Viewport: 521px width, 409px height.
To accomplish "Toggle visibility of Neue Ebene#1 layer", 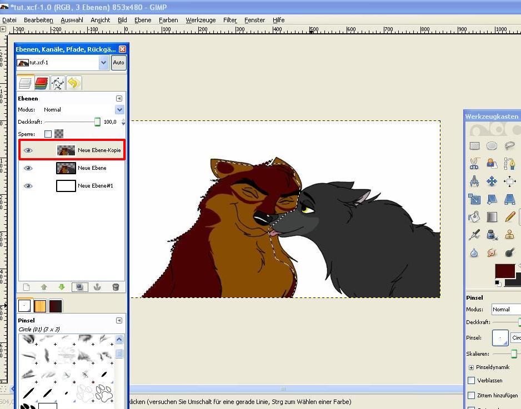I will (28, 186).
